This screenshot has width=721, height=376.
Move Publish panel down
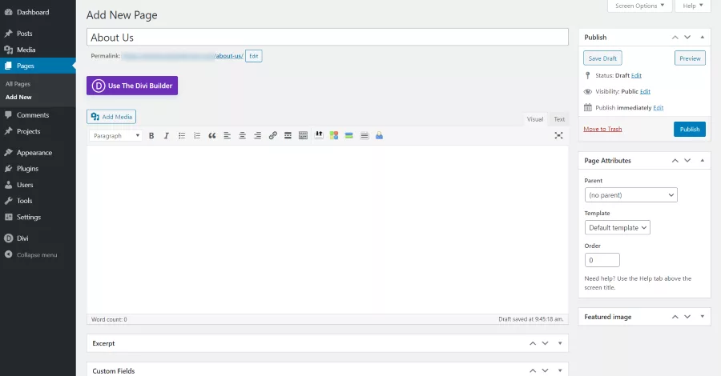(x=687, y=37)
